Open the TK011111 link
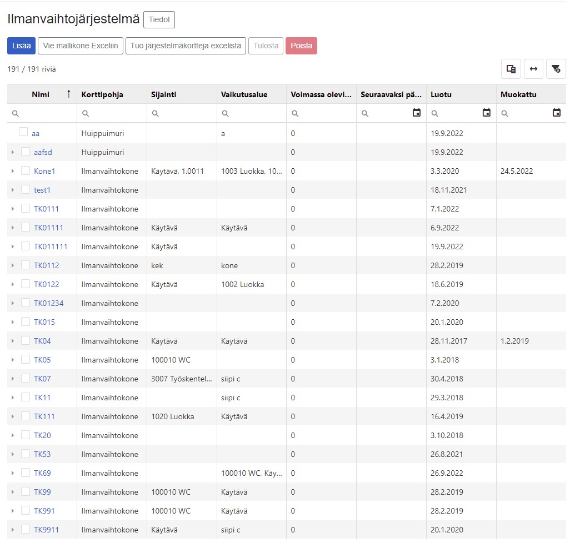570x543 pixels. point(51,247)
